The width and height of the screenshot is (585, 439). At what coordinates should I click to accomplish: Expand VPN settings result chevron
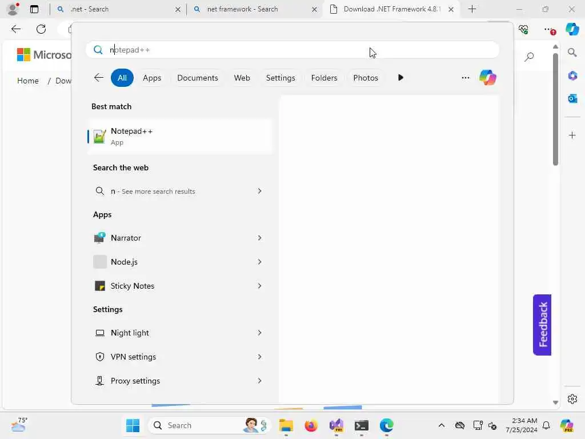(x=260, y=357)
